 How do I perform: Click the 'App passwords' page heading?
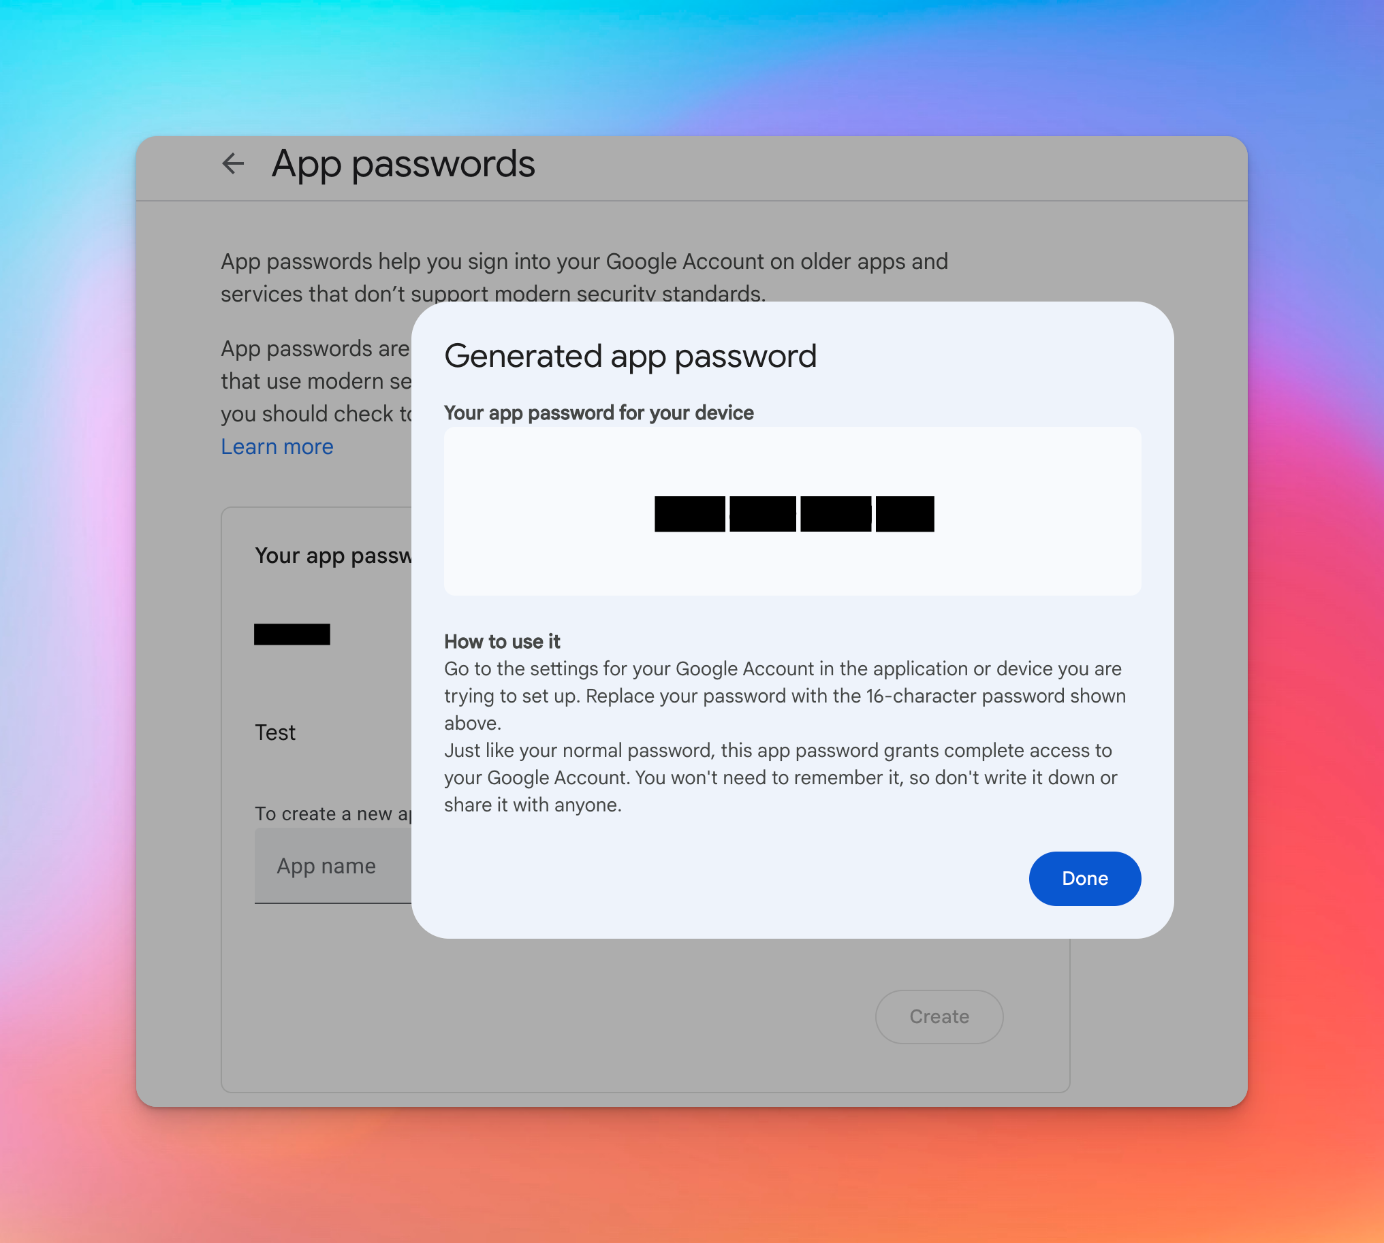401,162
